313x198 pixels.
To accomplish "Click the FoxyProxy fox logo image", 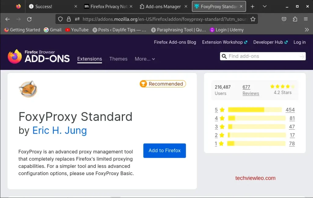I will tap(28, 89).
